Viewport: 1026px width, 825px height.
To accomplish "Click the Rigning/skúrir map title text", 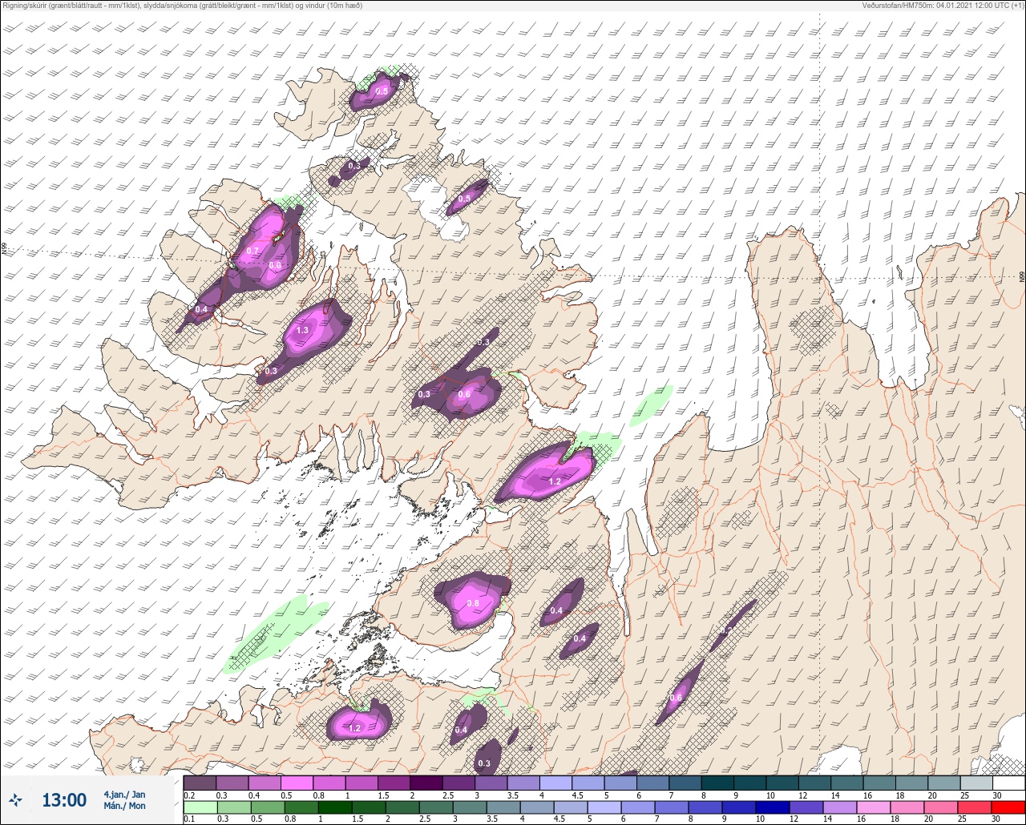I will [181, 5].
